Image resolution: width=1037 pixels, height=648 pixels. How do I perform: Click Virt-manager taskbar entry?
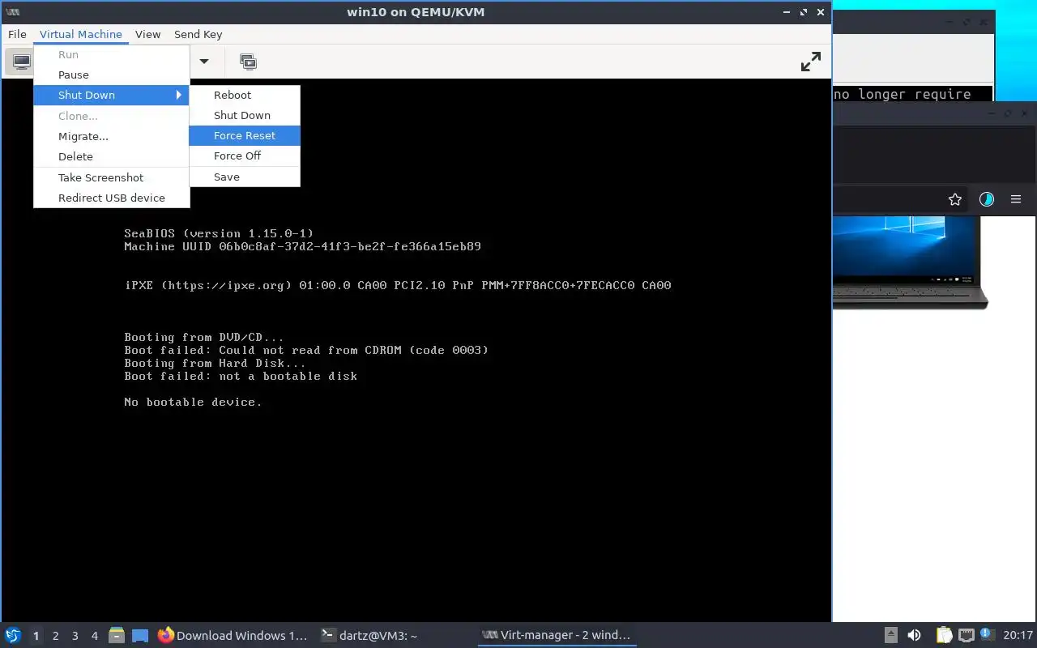pyautogui.click(x=557, y=636)
